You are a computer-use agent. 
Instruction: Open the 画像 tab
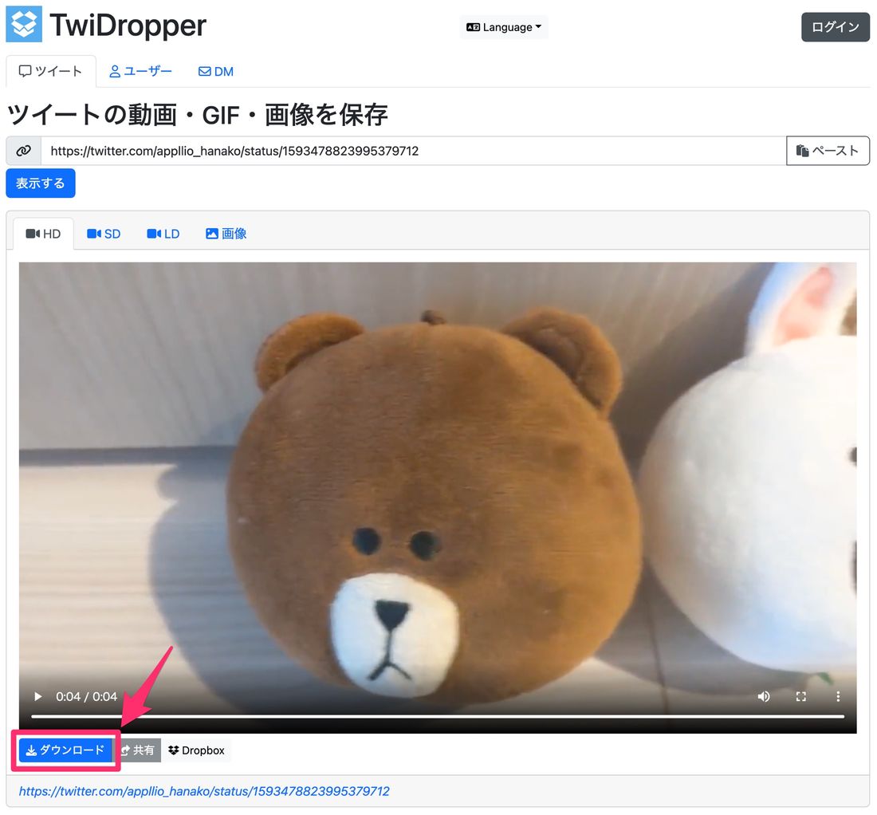coord(226,234)
